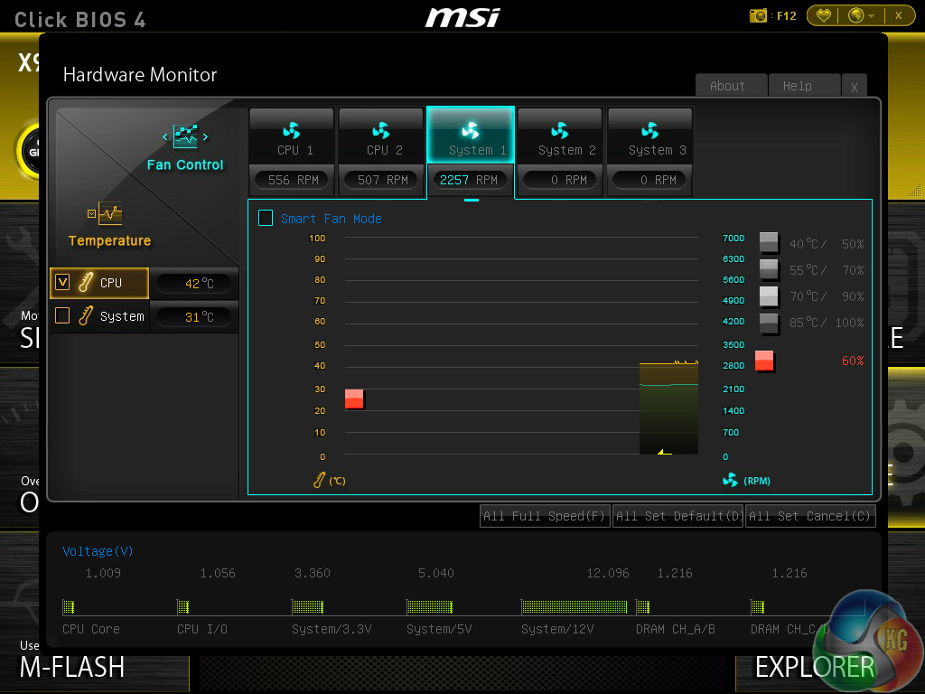Select the 55°C / 70% fan point slider

(769, 269)
